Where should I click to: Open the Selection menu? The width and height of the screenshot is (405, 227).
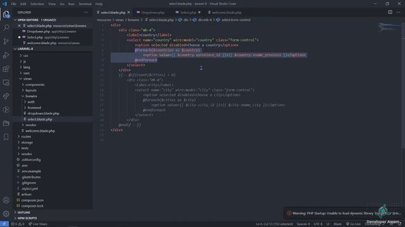tap(37, 4)
